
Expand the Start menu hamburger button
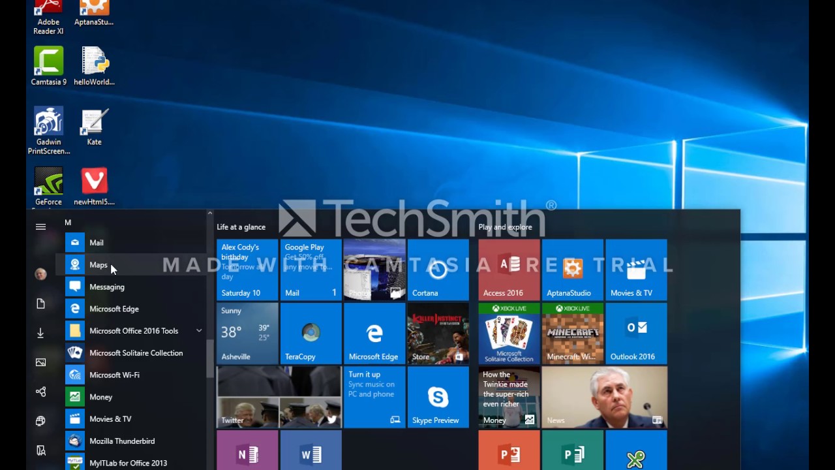(40, 227)
